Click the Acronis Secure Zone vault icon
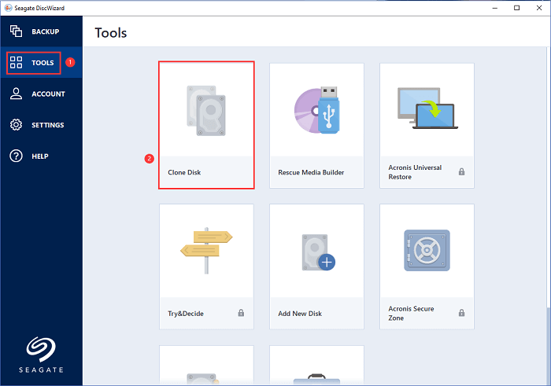 427,251
